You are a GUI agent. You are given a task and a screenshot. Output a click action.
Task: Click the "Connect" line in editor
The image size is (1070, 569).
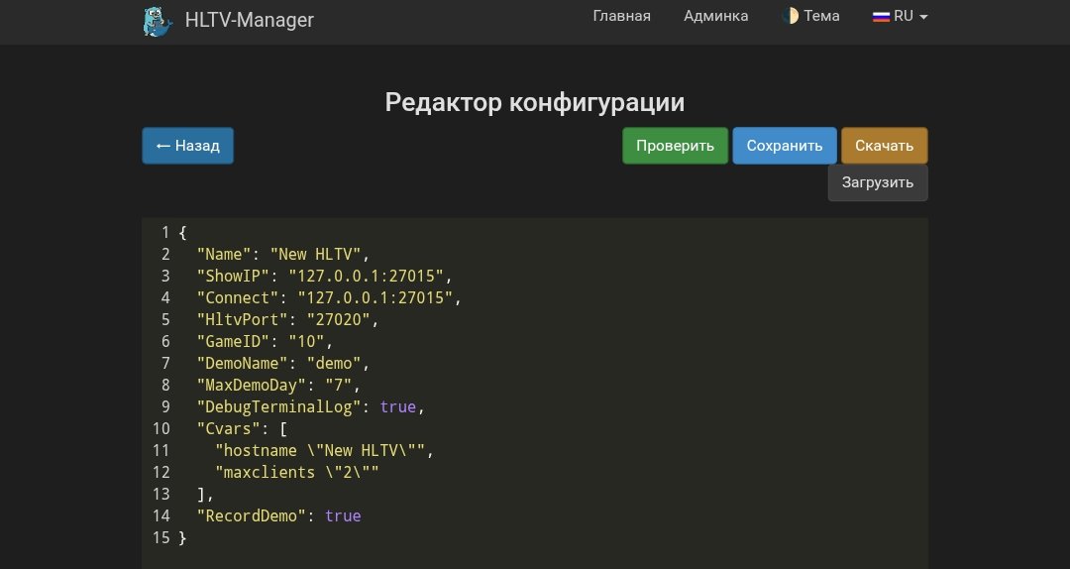click(329, 297)
